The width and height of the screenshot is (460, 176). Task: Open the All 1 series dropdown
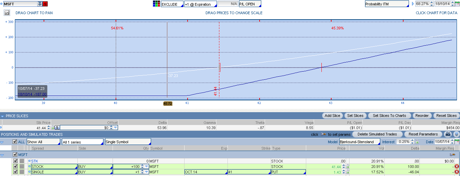click(x=82, y=142)
